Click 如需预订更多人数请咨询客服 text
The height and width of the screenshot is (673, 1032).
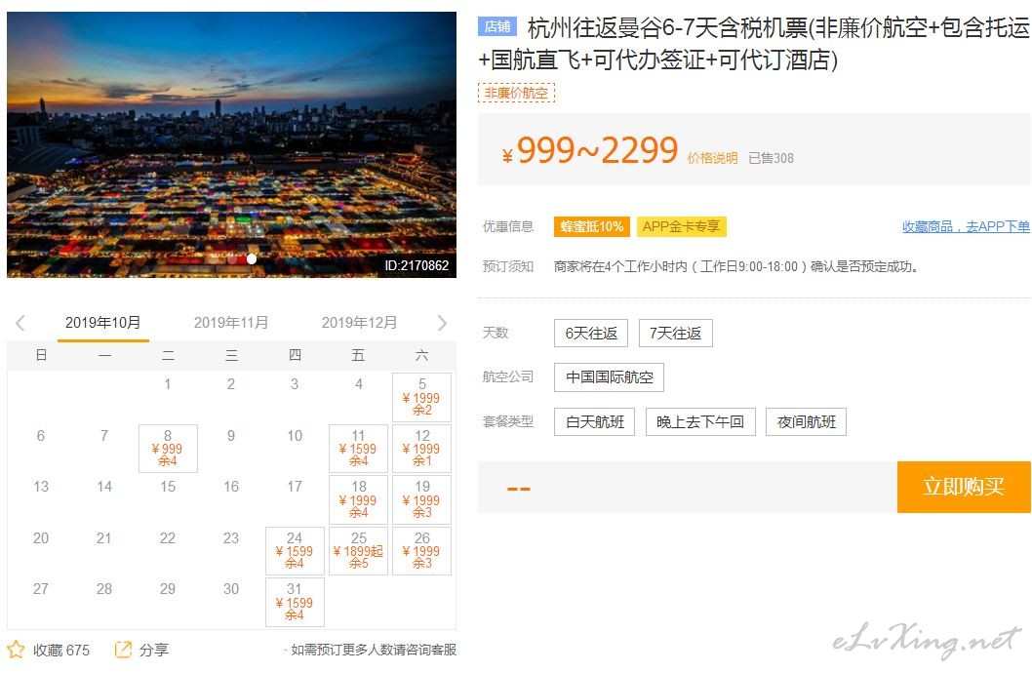click(374, 650)
